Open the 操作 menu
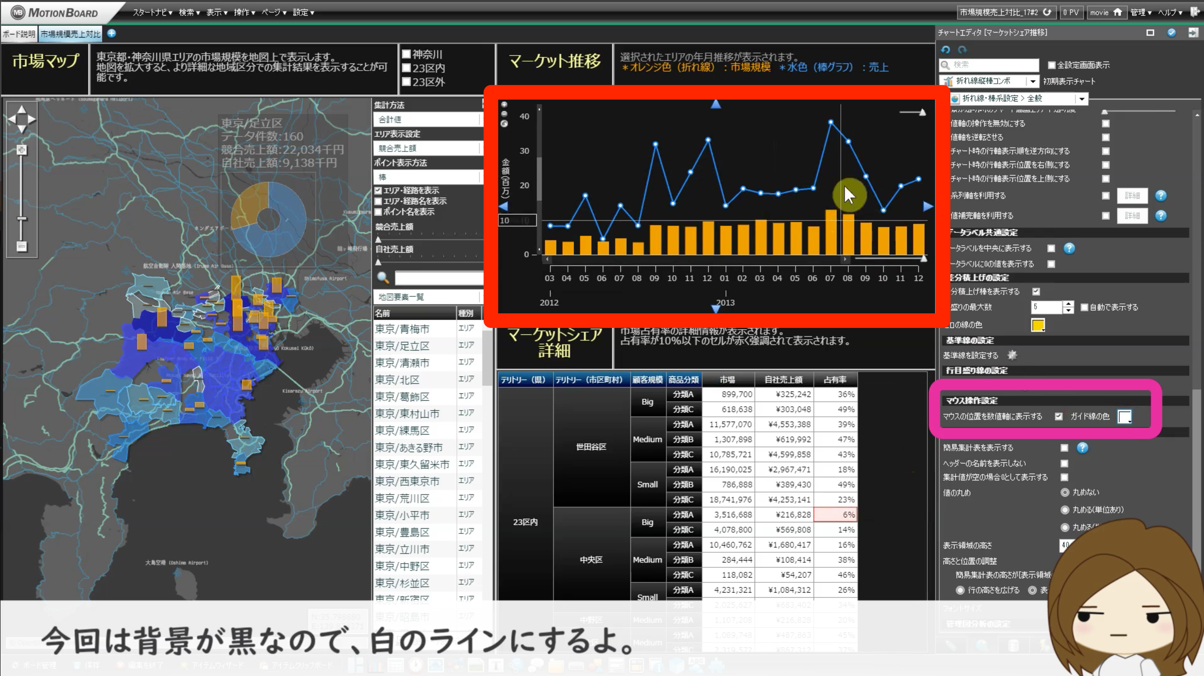Image resolution: width=1204 pixels, height=676 pixels. coord(245,13)
